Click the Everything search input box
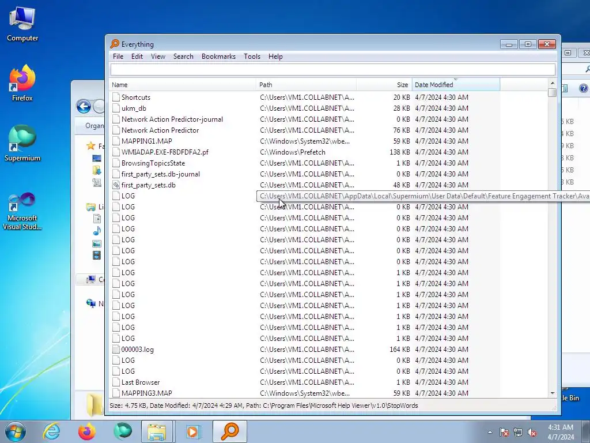 point(332,69)
